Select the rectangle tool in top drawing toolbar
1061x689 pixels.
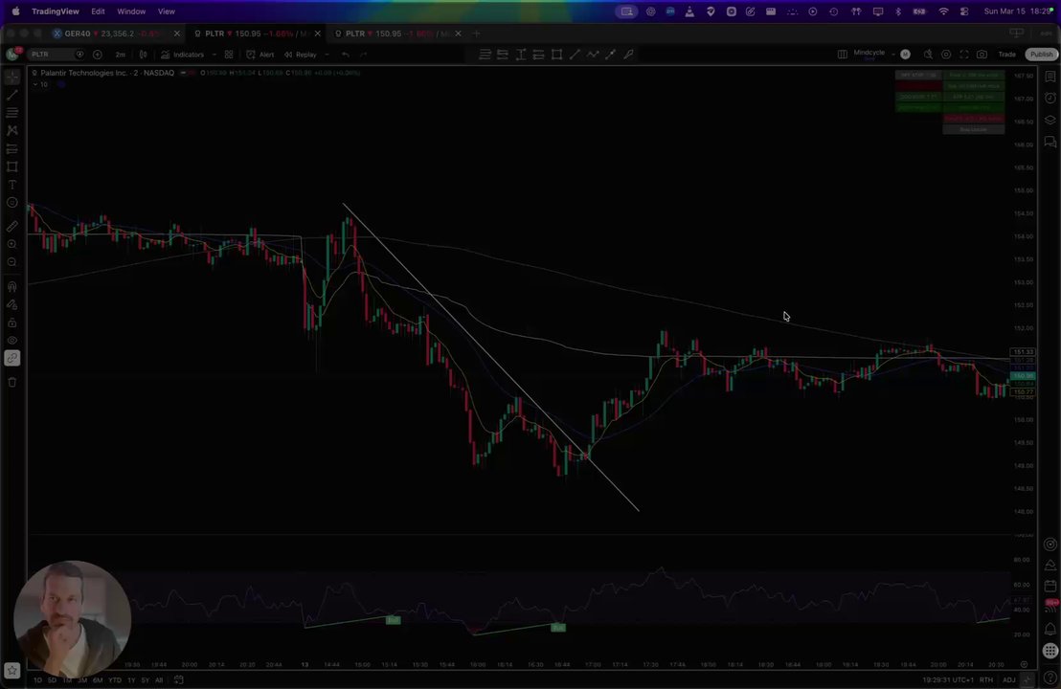pyautogui.click(x=557, y=55)
